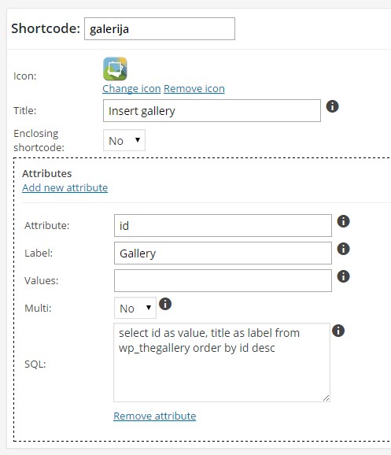Click Add new attribute link

pos(65,187)
